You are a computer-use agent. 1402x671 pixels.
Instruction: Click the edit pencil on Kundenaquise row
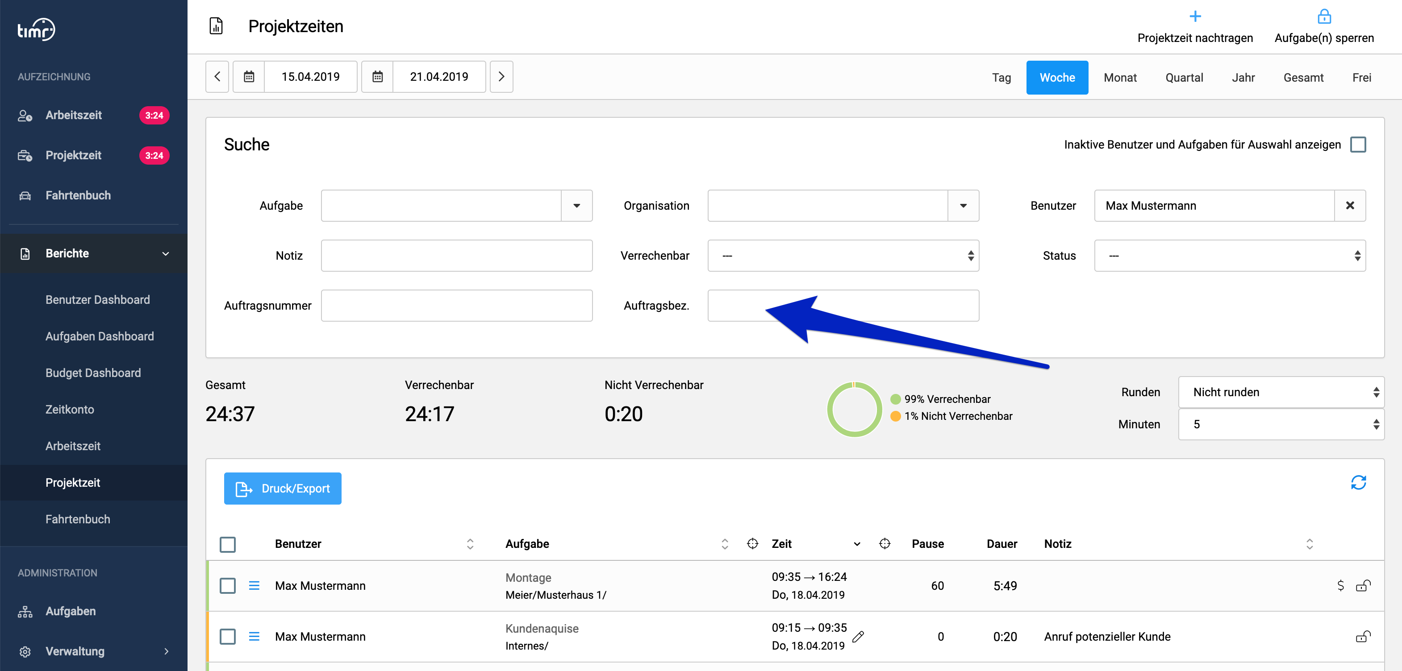click(858, 636)
